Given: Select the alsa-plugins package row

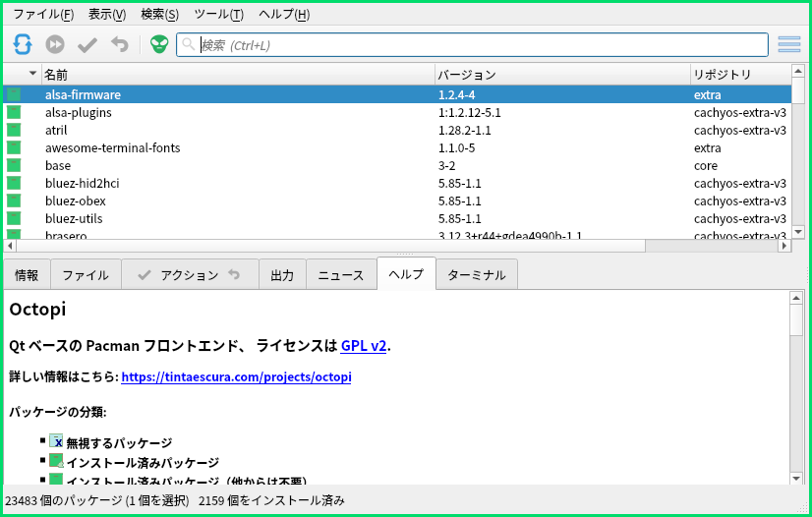Looking at the screenshot, I should (x=397, y=112).
